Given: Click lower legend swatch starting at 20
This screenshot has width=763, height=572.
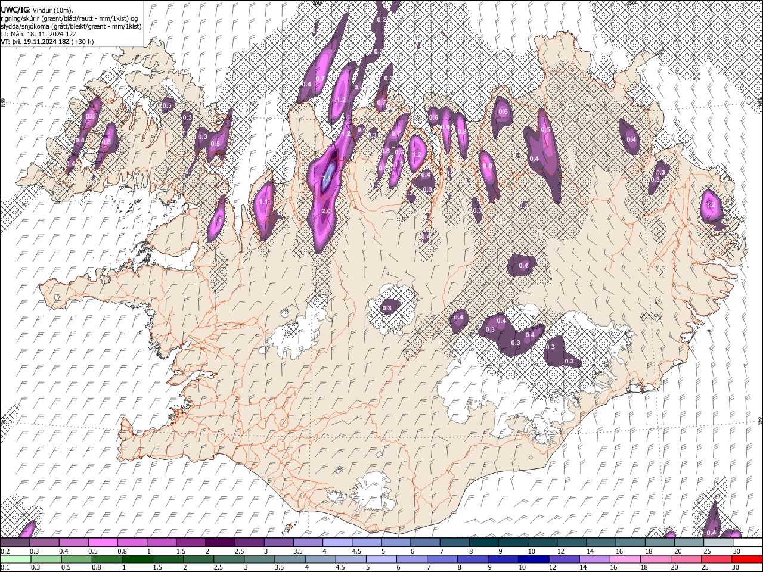Looking at the screenshot, I should [x=686, y=559].
